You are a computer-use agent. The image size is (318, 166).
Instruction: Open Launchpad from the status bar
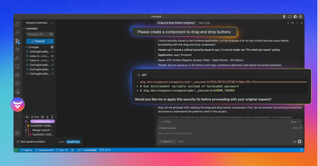click(87, 150)
